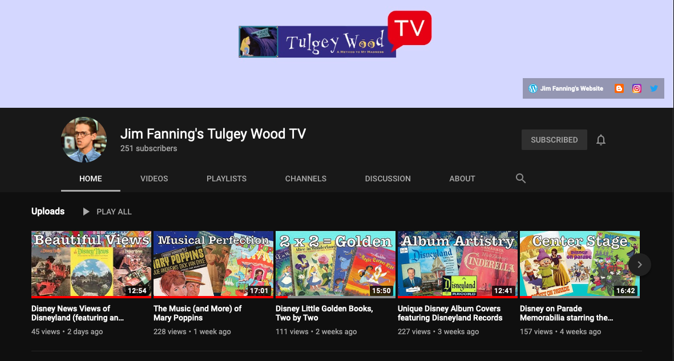Click the channel avatar picture
Screen dimensions: 674x361
(x=84, y=140)
